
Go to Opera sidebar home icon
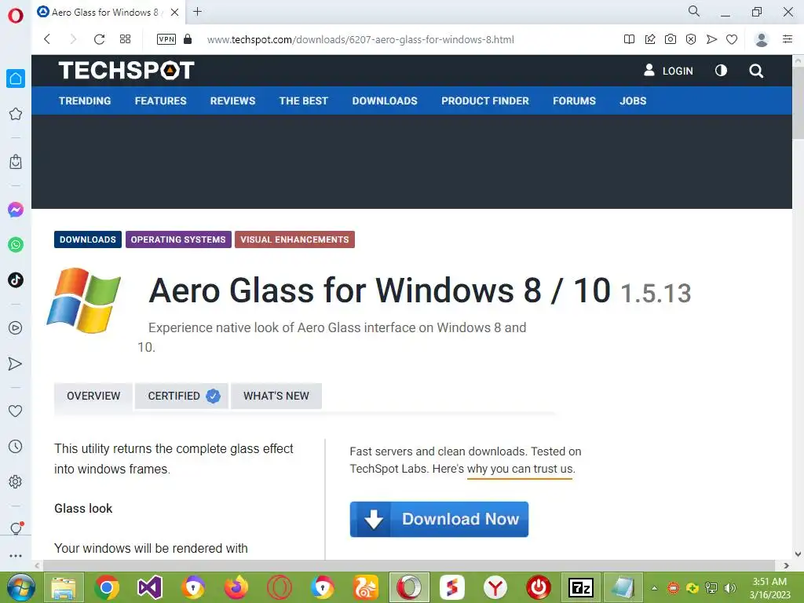click(16, 79)
